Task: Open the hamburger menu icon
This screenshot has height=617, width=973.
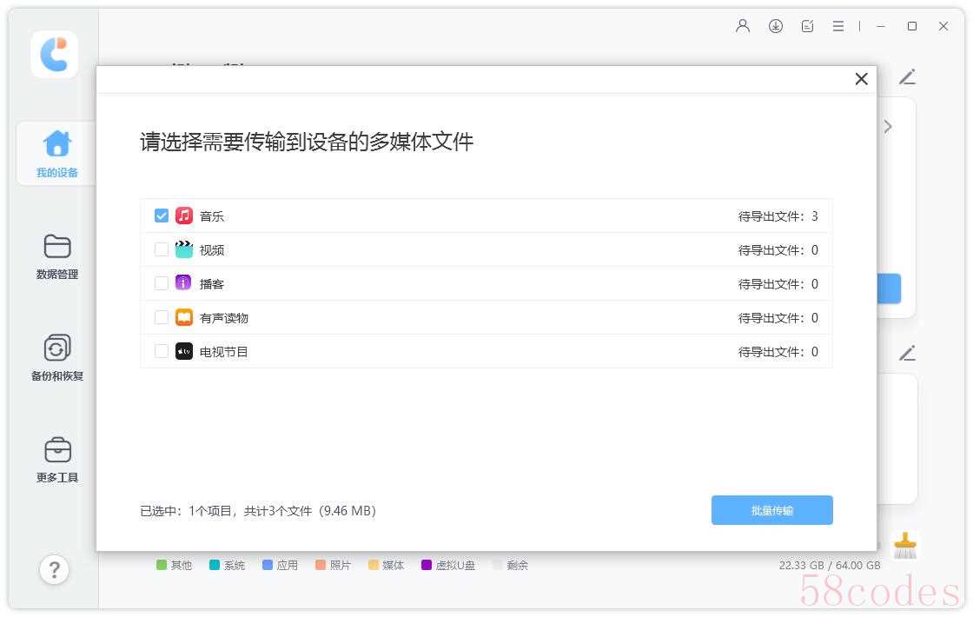Action: point(838,26)
